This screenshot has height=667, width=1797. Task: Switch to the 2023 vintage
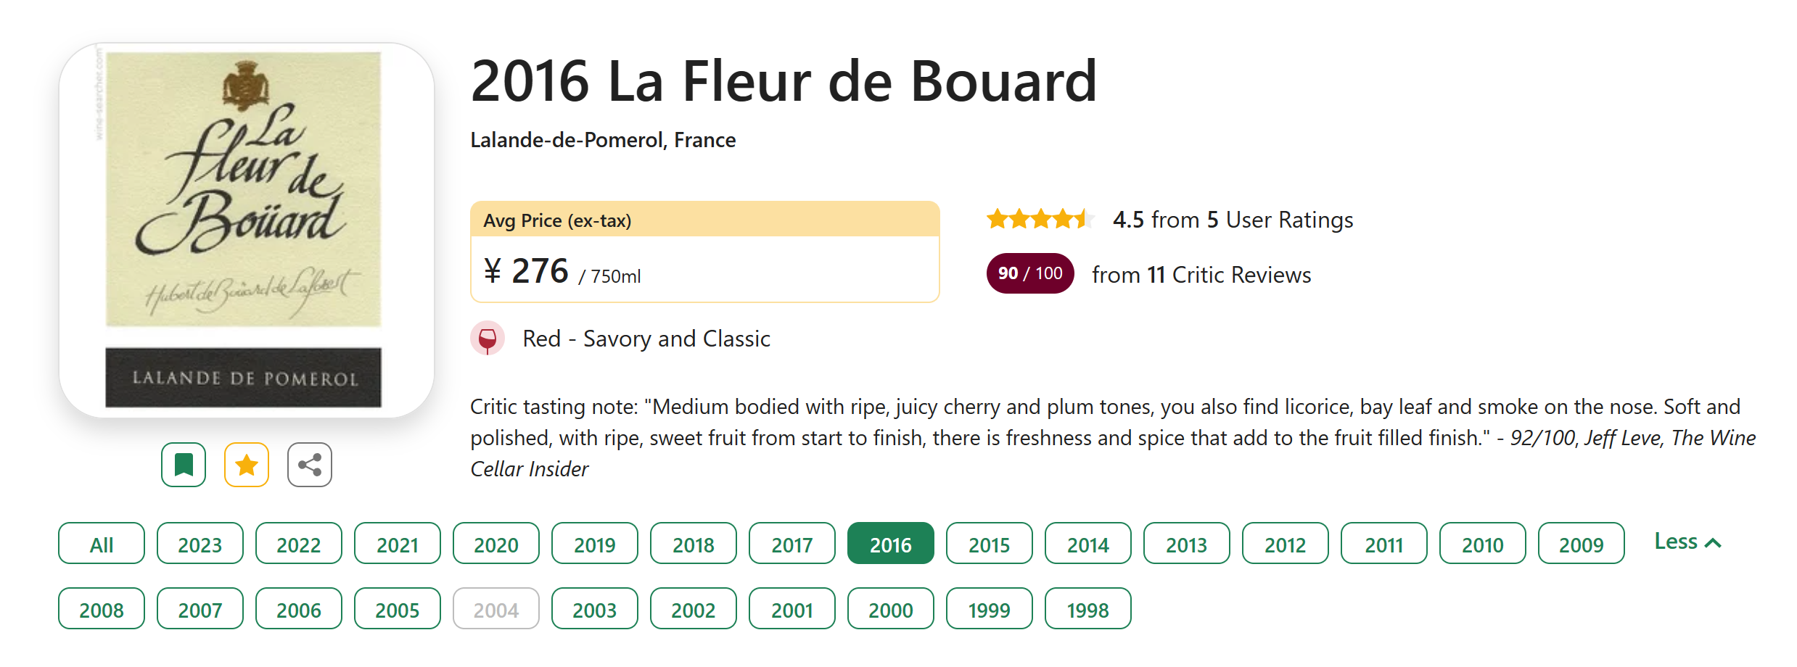[200, 544]
